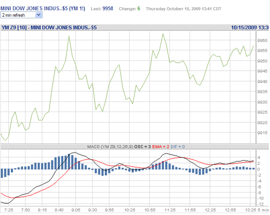The width and height of the screenshot is (270, 215).
Task: Click the 10:25 time axis label
Action: [129, 210]
